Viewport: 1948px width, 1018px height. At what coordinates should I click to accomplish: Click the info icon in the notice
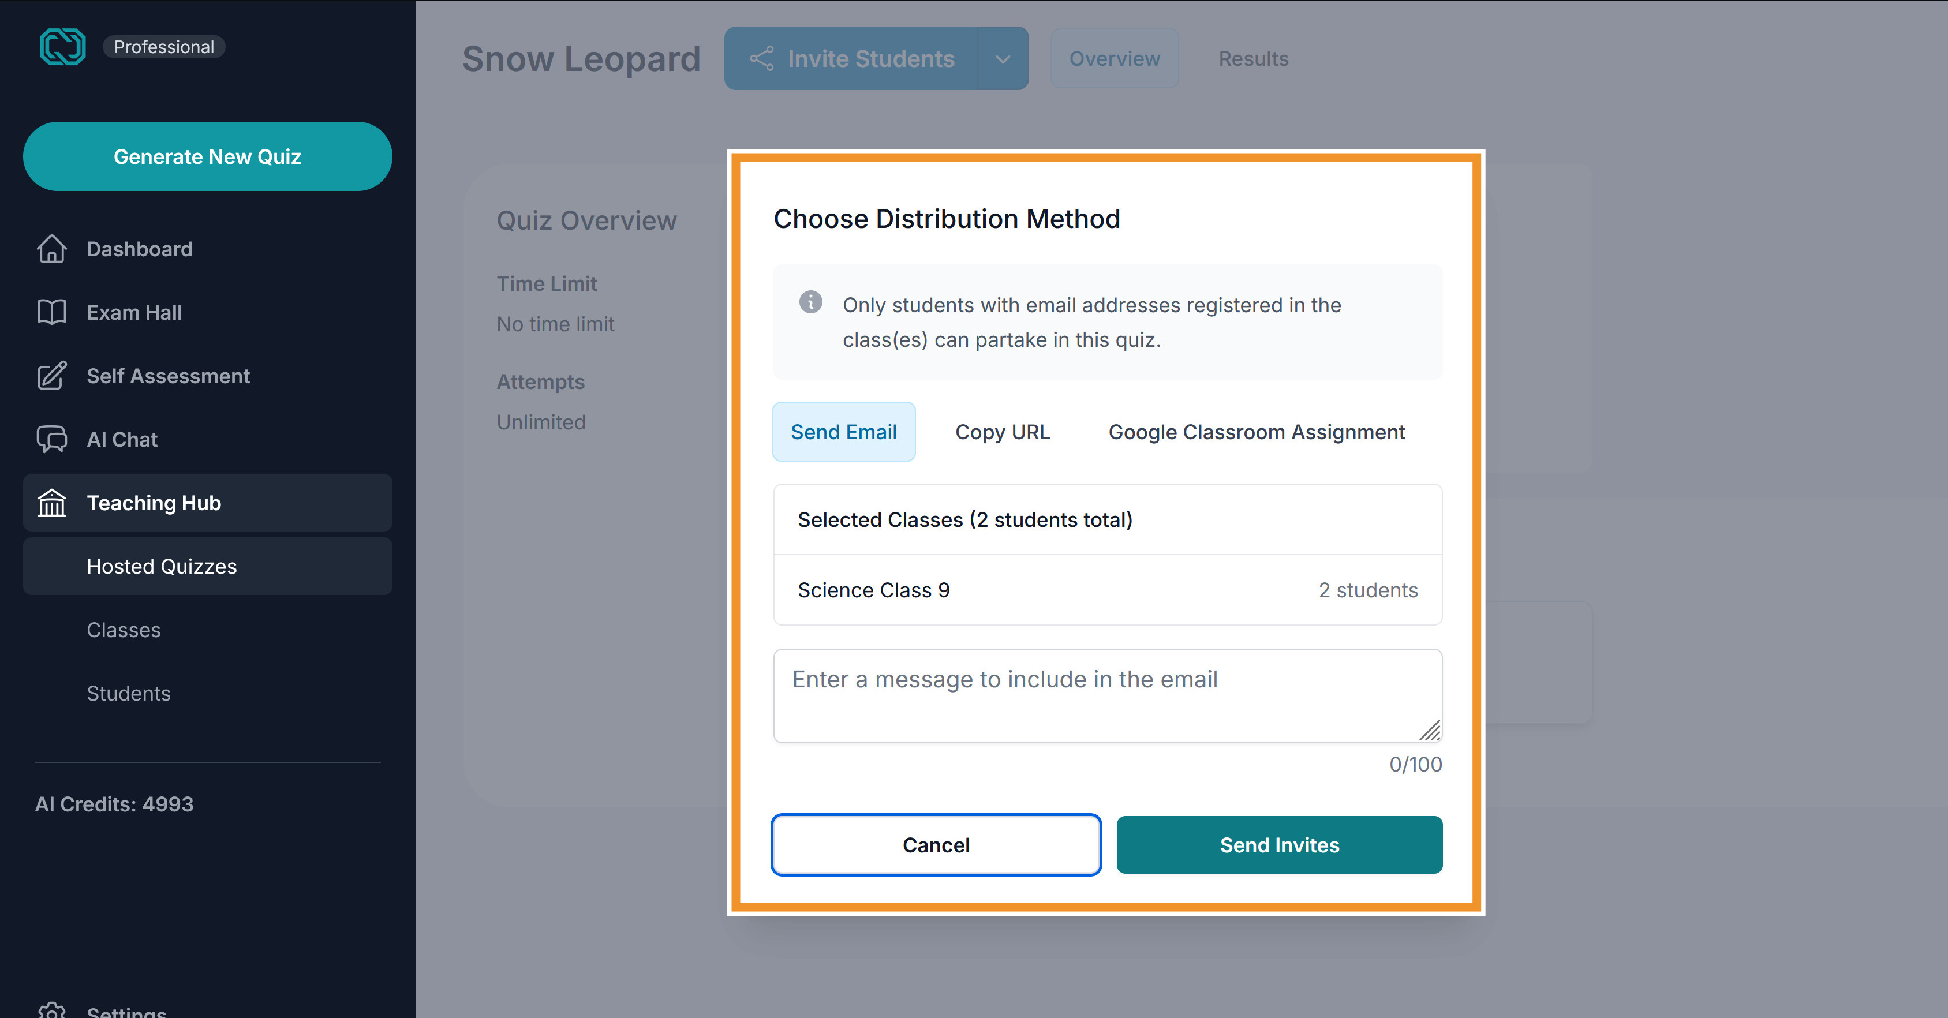[811, 302]
